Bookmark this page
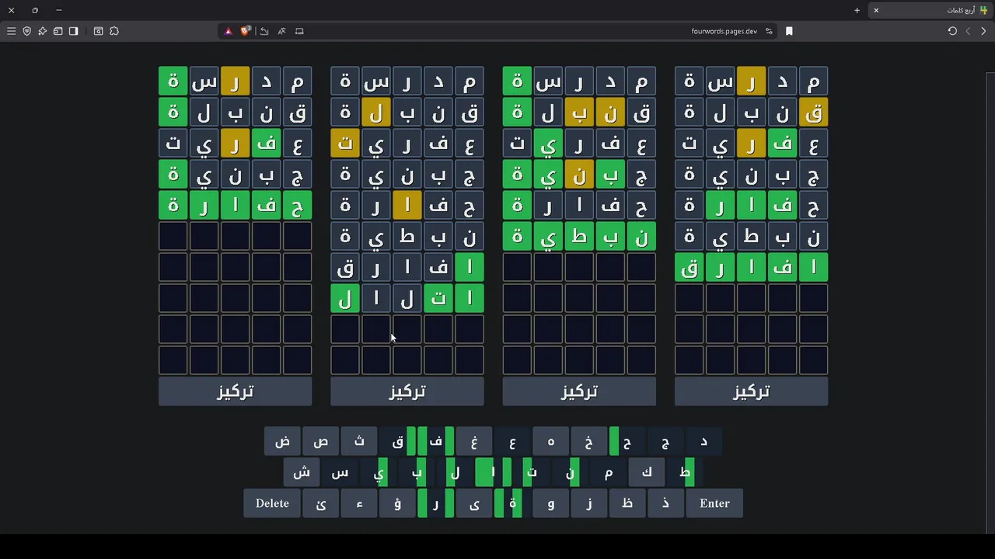 [x=789, y=31]
